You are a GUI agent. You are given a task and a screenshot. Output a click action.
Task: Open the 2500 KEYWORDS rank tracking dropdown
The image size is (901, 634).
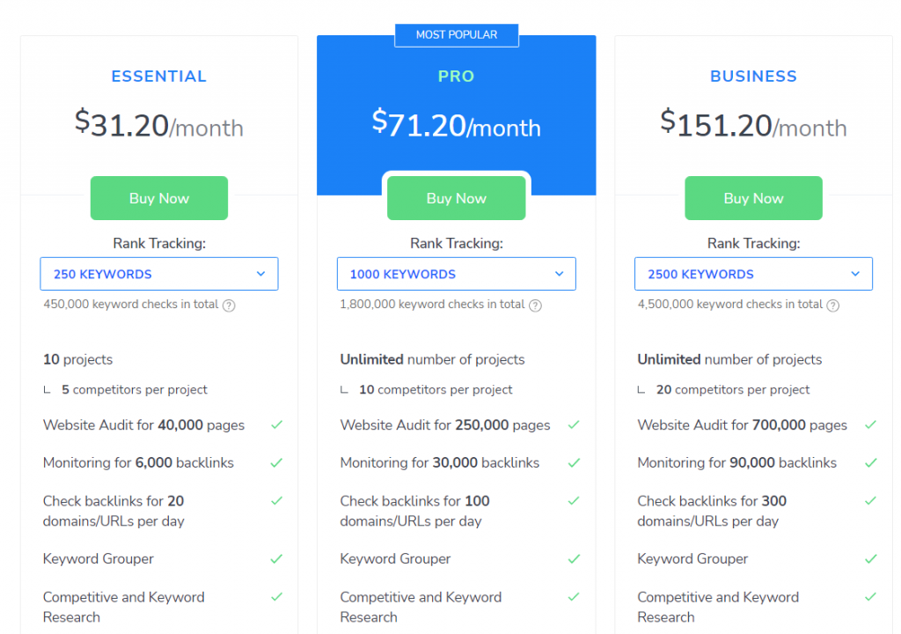pos(753,274)
